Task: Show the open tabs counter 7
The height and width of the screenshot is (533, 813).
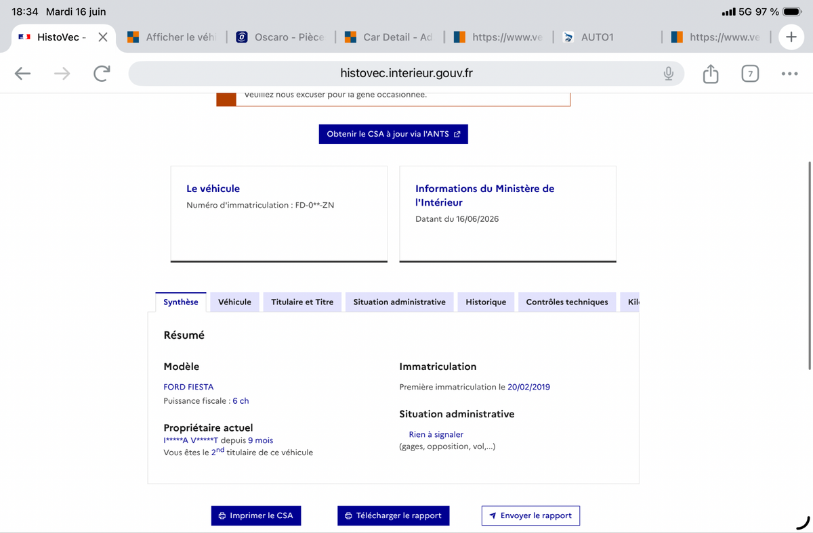Action: [749, 74]
